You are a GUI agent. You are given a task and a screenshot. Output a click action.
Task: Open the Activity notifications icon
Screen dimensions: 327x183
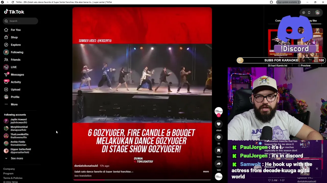pos(6,82)
